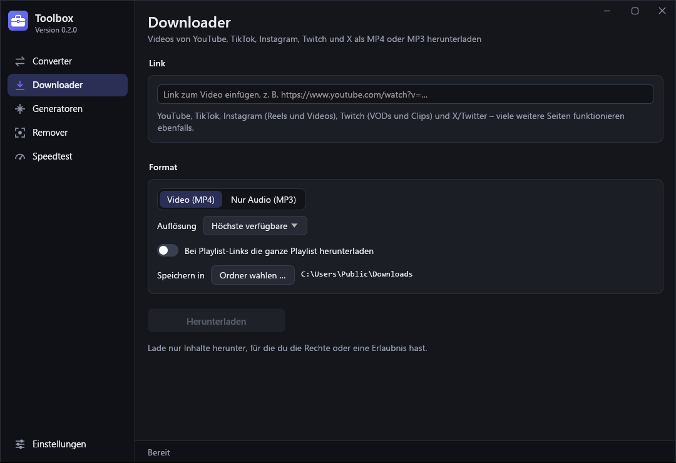Click the Downloader arrow icon in sidebar
Screen dimensions: 676x463
tap(20, 85)
